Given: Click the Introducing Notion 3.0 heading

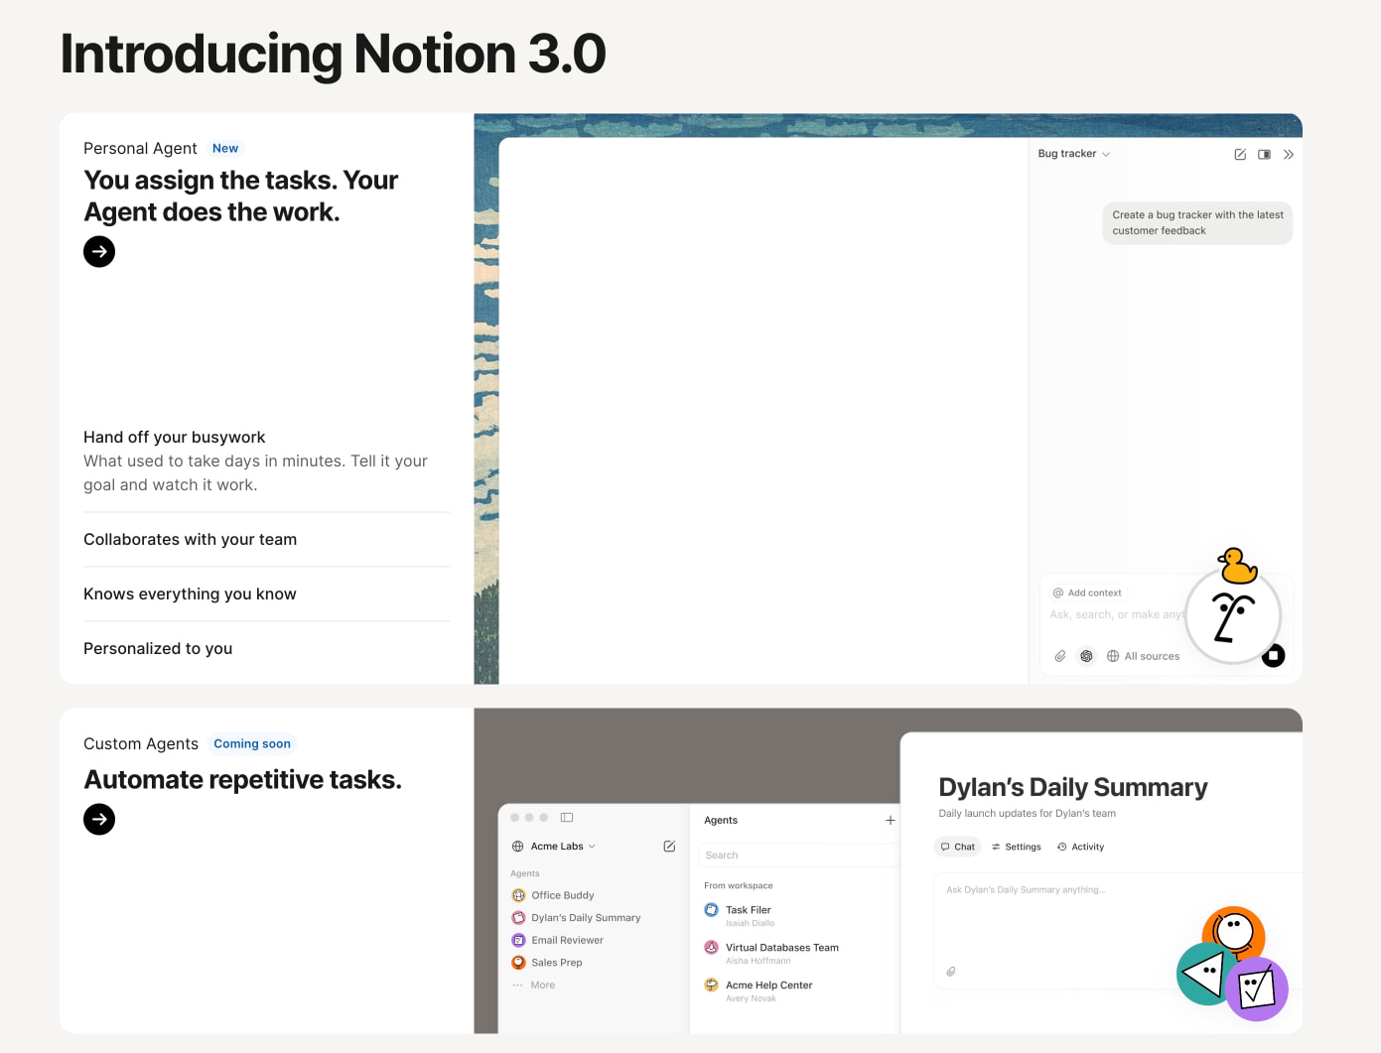Looking at the screenshot, I should point(334,54).
